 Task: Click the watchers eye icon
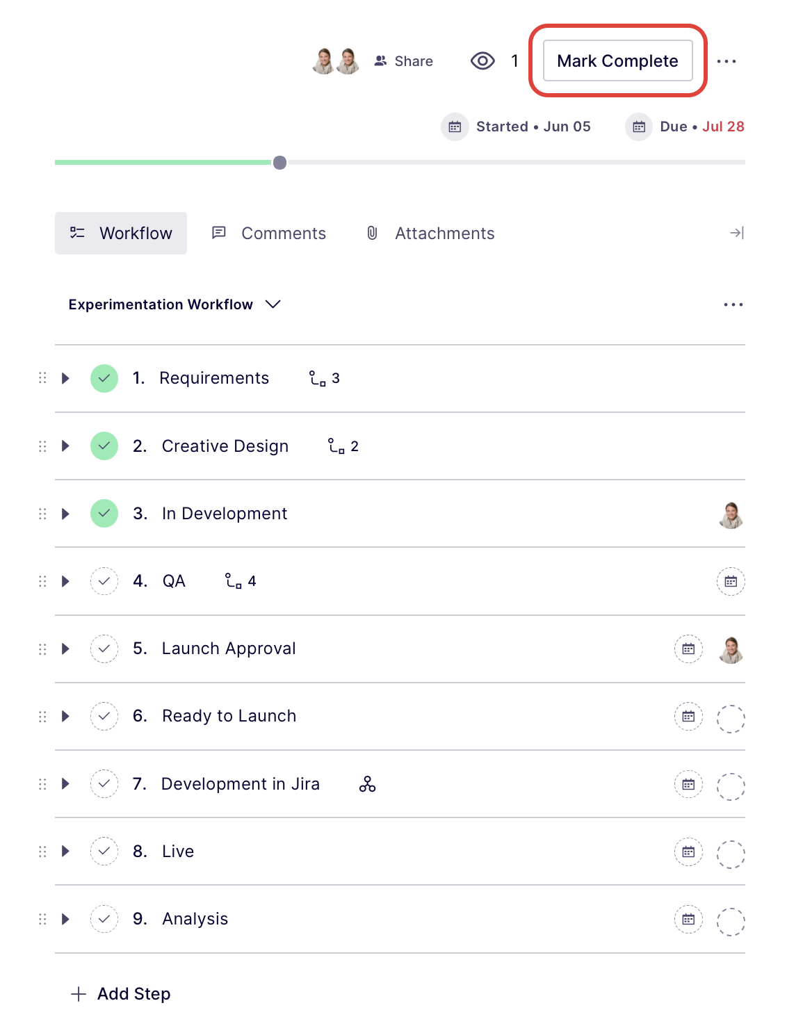click(x=482, y=61)
